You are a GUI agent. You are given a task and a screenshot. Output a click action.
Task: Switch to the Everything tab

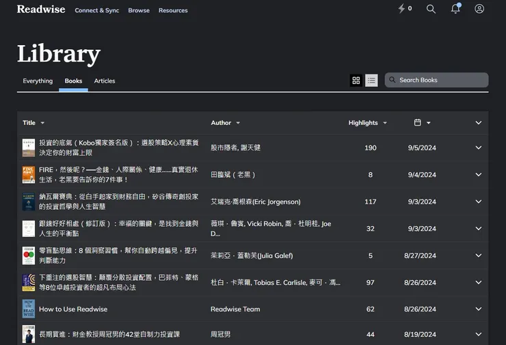(38, 81)
